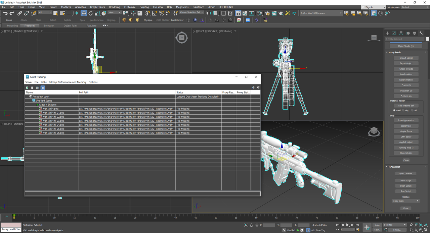430x233 pixels.
Task: Click the Add shaders def button
Action: 406,106
